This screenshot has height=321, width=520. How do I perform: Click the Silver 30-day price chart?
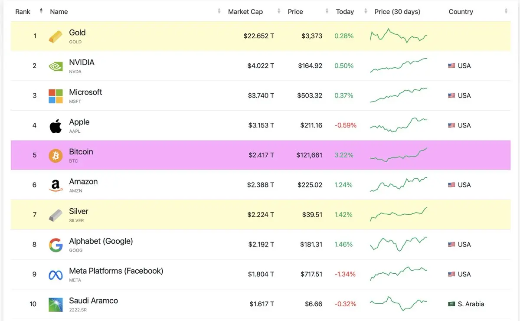(x=398, y=215)
